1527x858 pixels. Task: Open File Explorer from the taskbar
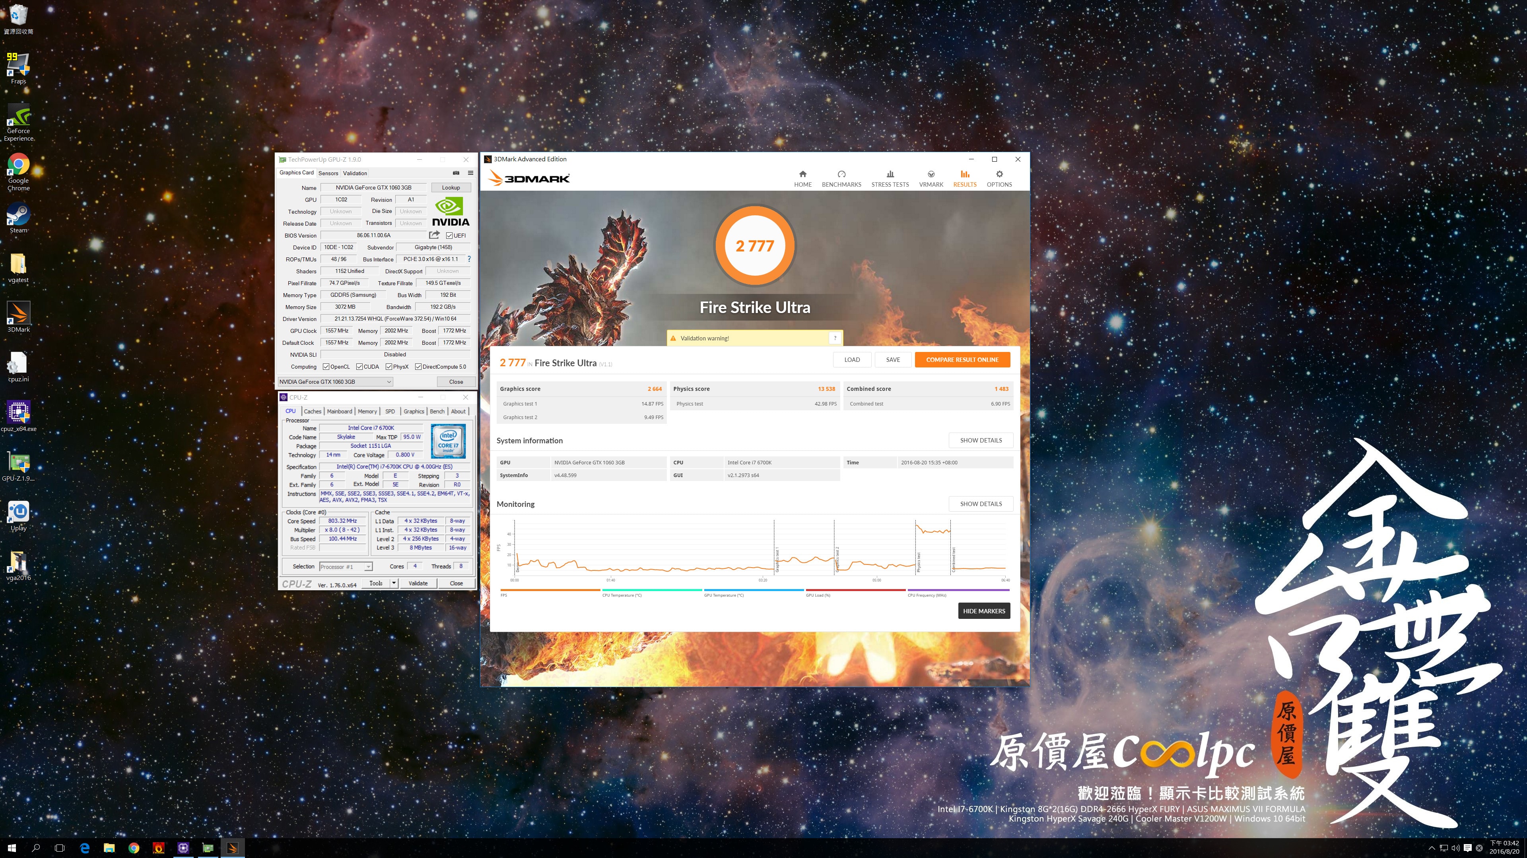point(109,848)
